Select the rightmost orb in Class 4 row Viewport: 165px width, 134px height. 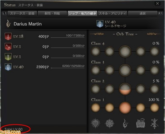pos(154,51)
